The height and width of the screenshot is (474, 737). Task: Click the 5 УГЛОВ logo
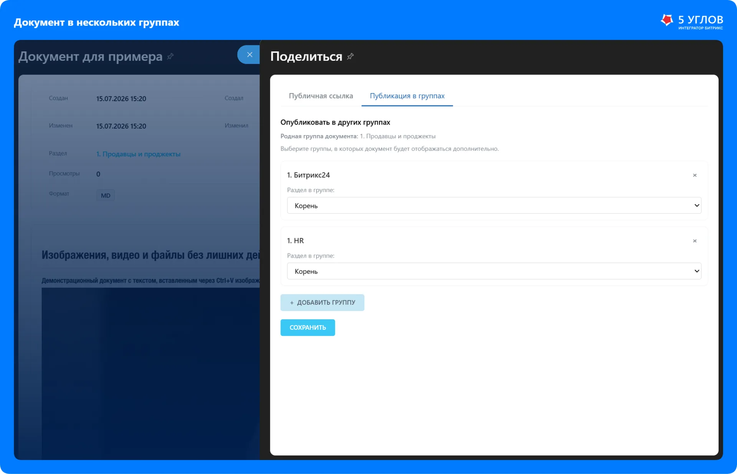(692, 21)
